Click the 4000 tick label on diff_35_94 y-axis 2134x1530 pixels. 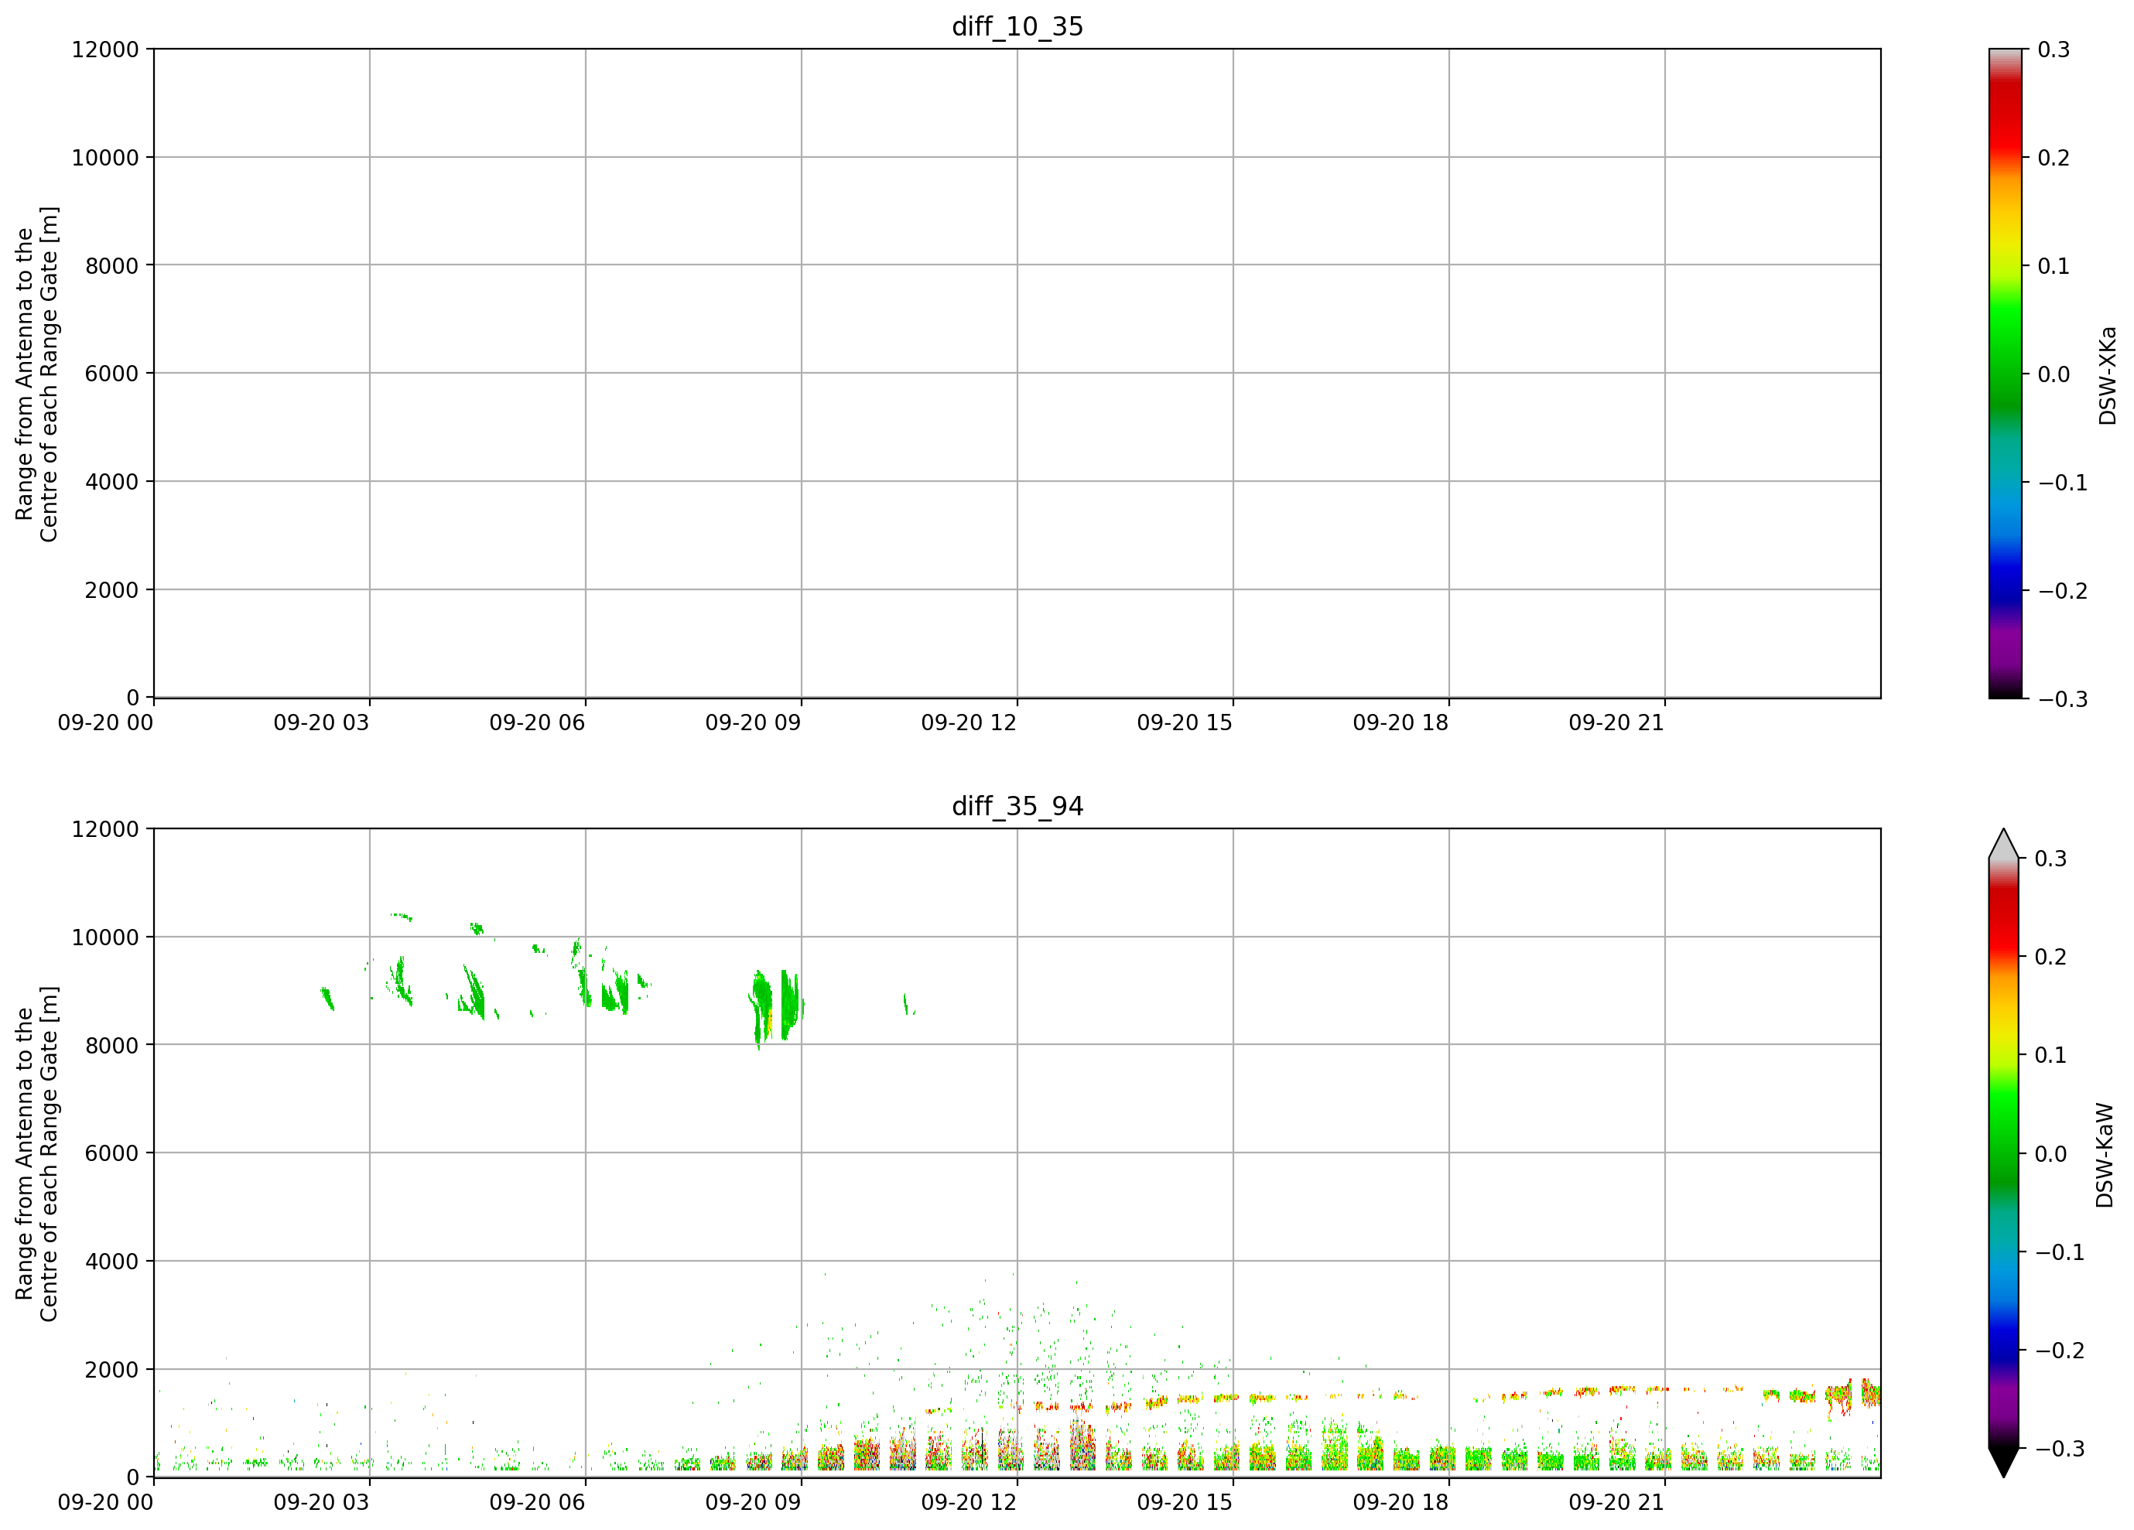point(111,1261)
